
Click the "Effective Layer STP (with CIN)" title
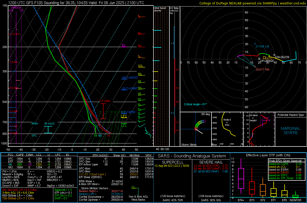pos(268,155)
